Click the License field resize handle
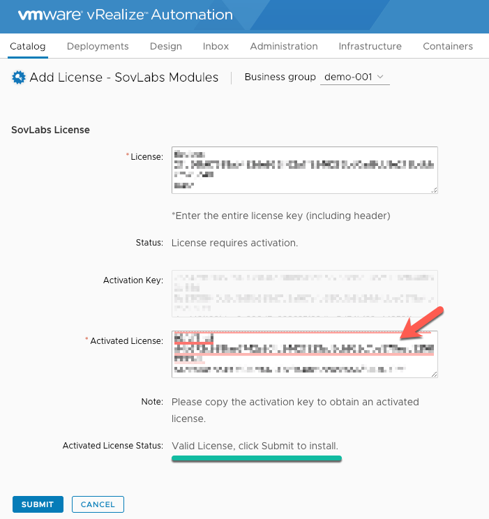Screen dimensions: 489x519 [x=435, y=190]
